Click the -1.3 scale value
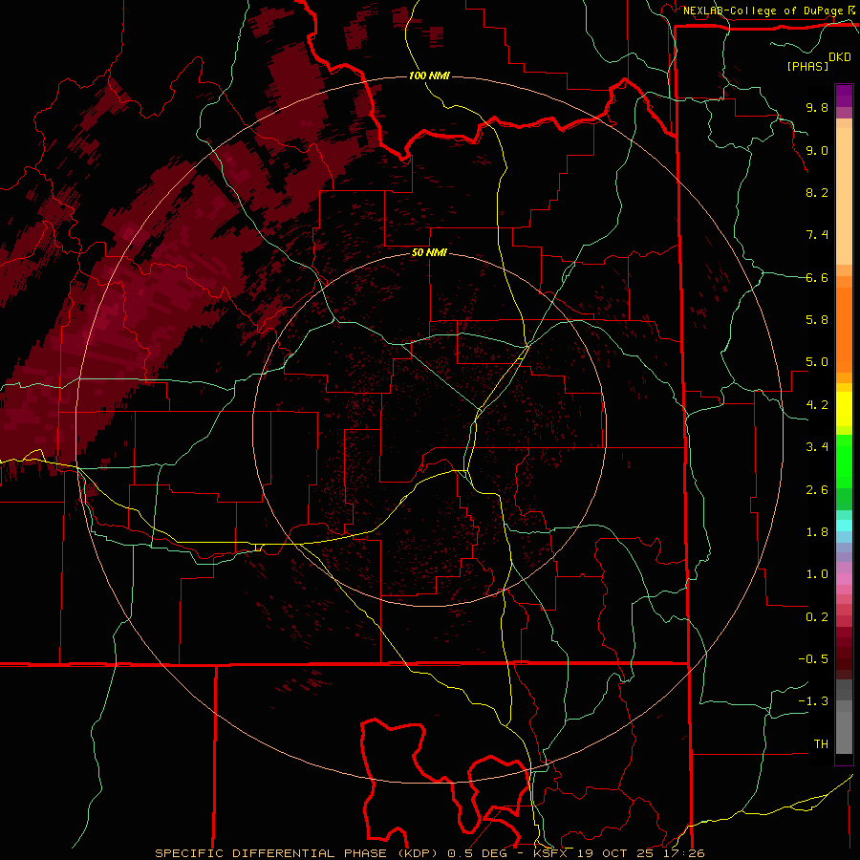 pos(813,701)
